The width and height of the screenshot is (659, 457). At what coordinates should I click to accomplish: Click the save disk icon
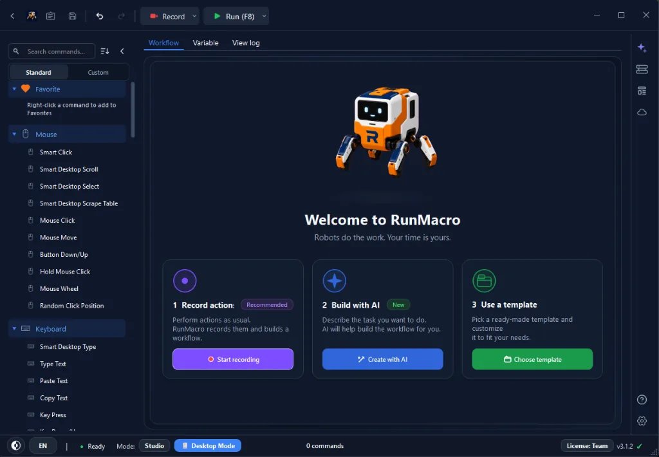(x=72, y=16)
